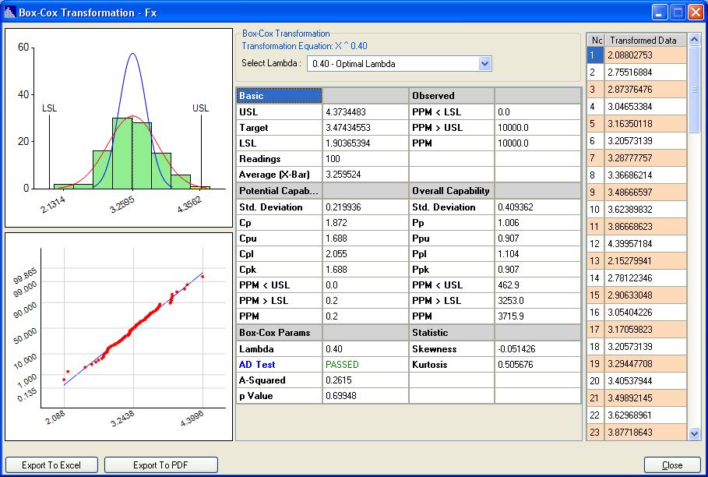Select transformed data value 2.75516884
Image resolution: width=708 pixels, height=477 pixels.
point(645,72)
